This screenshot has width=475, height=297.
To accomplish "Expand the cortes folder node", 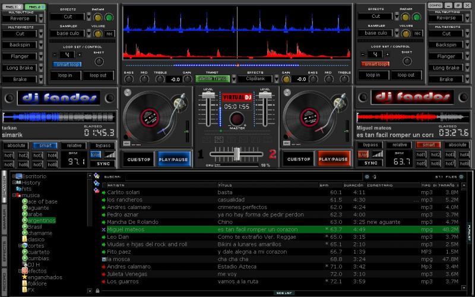I will point(20,245).
